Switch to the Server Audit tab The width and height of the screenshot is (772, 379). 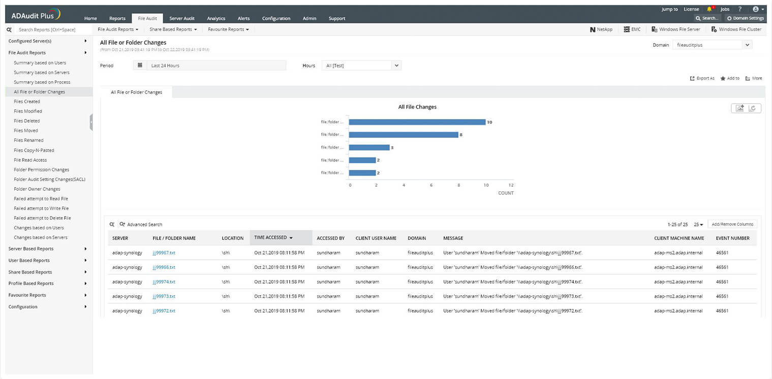coord(181,18)
